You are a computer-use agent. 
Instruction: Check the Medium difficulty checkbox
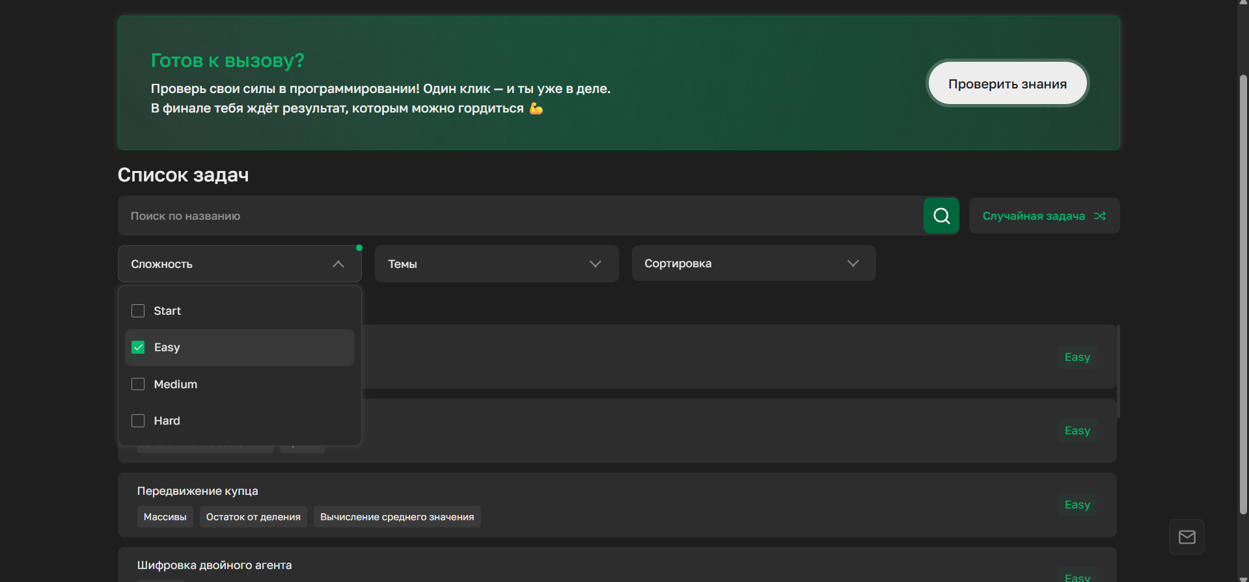[138, 384]
